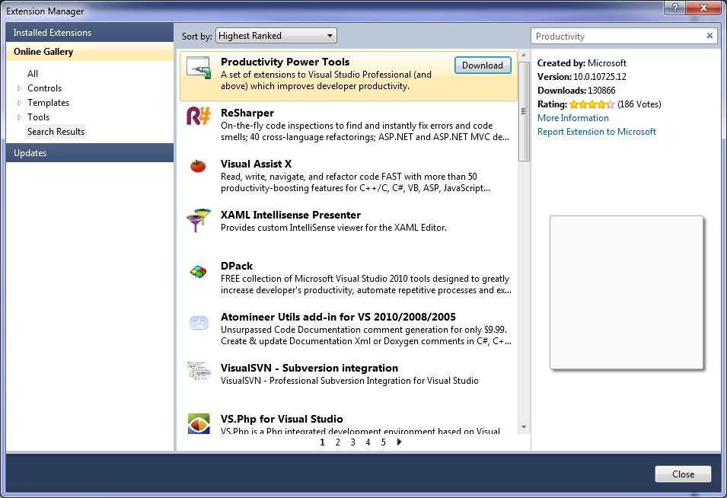727x498 pixels.
Task: Select VS.Php for Visual Studio title
Action: (282, 419)
